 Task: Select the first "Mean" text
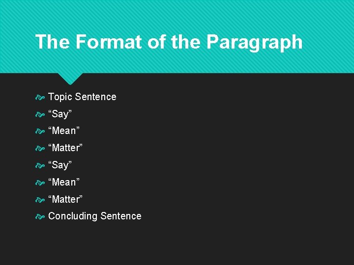[63, 131]
